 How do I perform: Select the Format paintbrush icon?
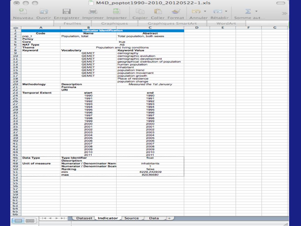(x=176, y=11)
